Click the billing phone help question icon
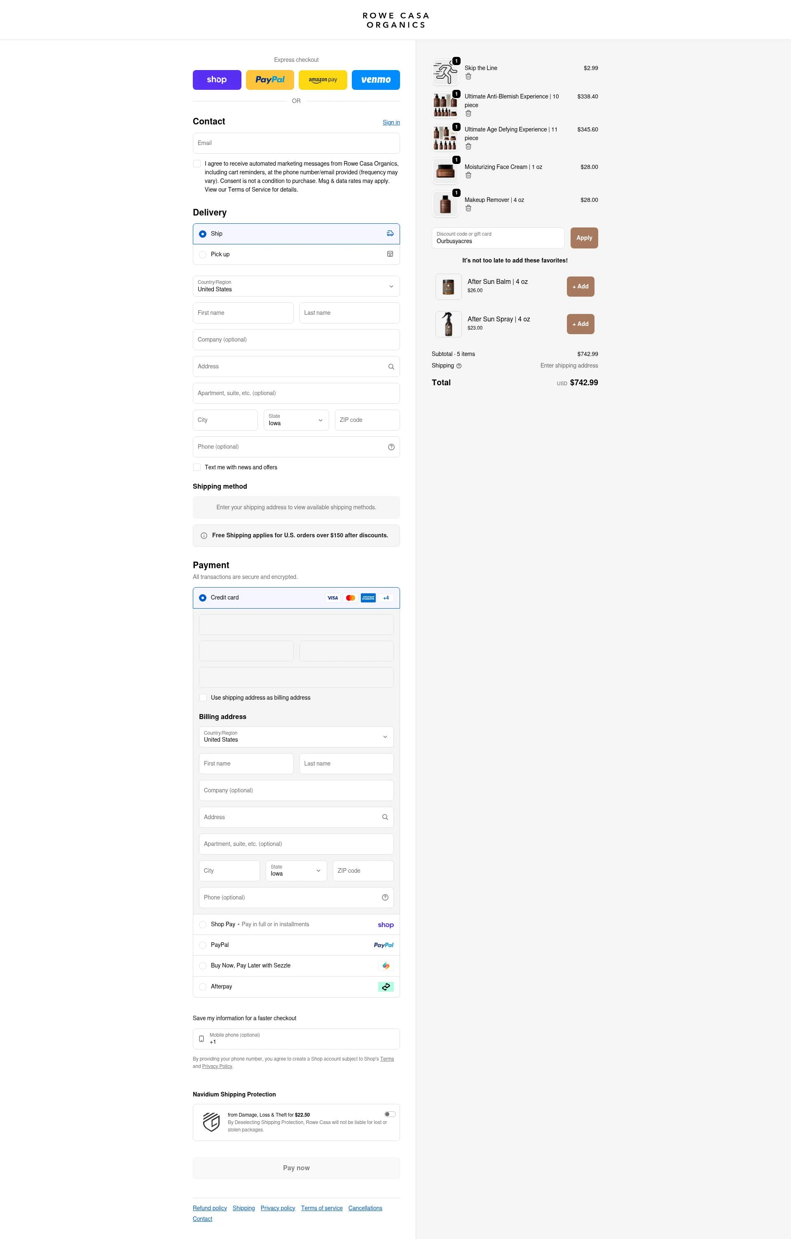 pyautogui.click(x=385, y=897)
